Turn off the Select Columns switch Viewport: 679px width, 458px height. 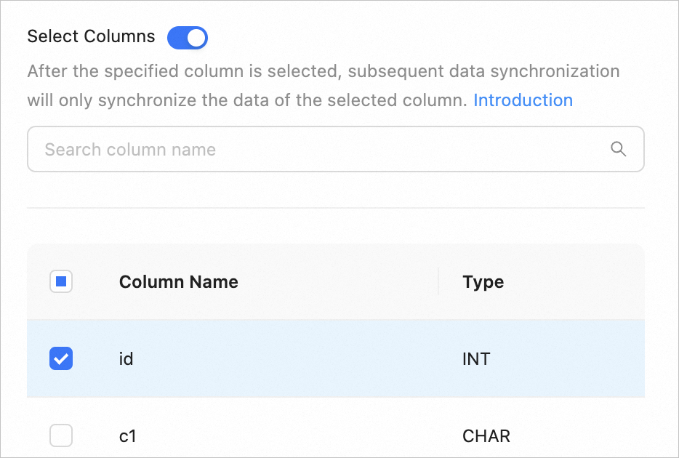coord(188,37)
